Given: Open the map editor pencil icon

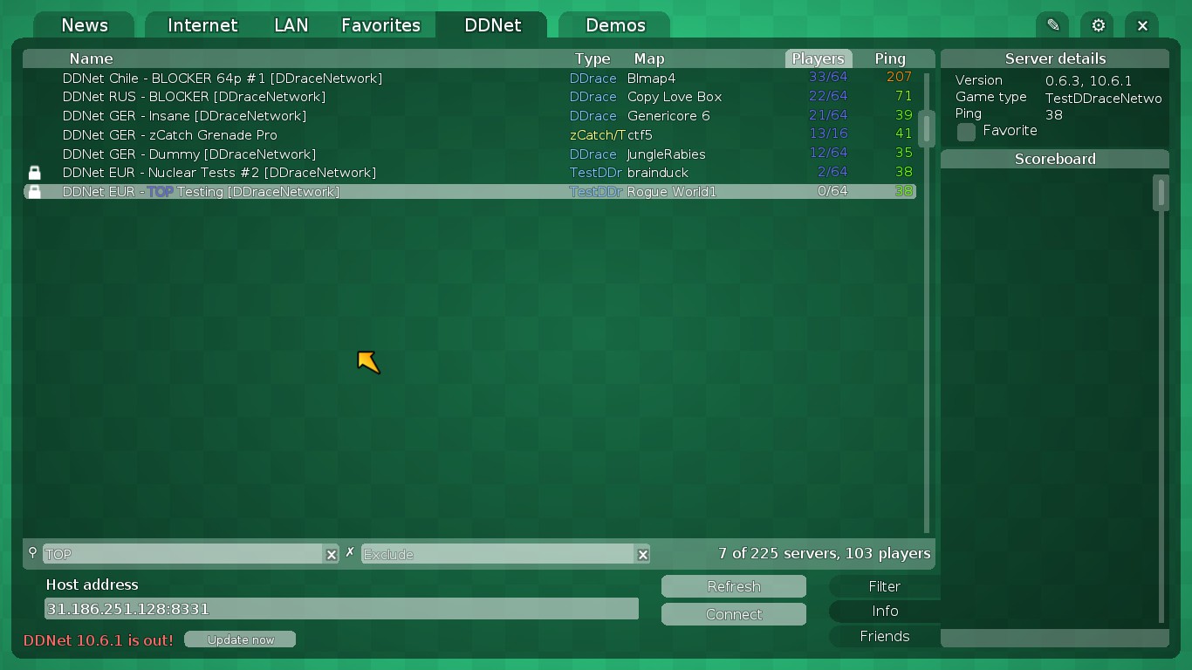Looking at the screenshot, I should (1053, 25).
